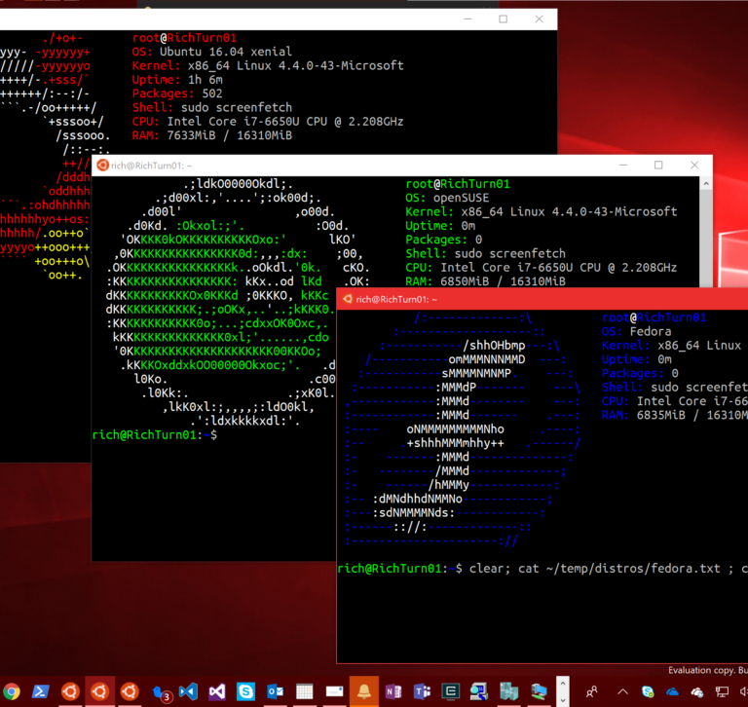Open the Ubuntu icon beside PowerShell
748x707 pixels.
70,691
